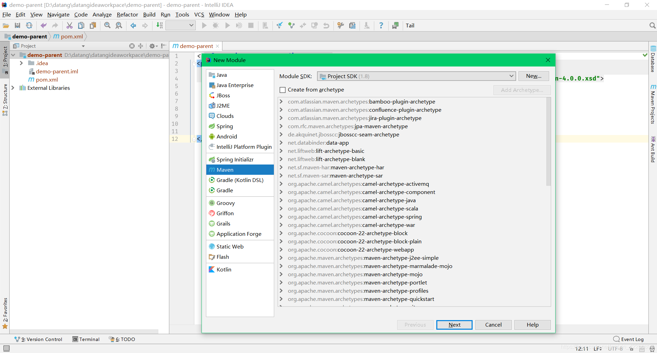Image resolution: width=657 pixels, height=353 pixels.
Task: Click the Paste clipboard icon
Action: point(93,25)
